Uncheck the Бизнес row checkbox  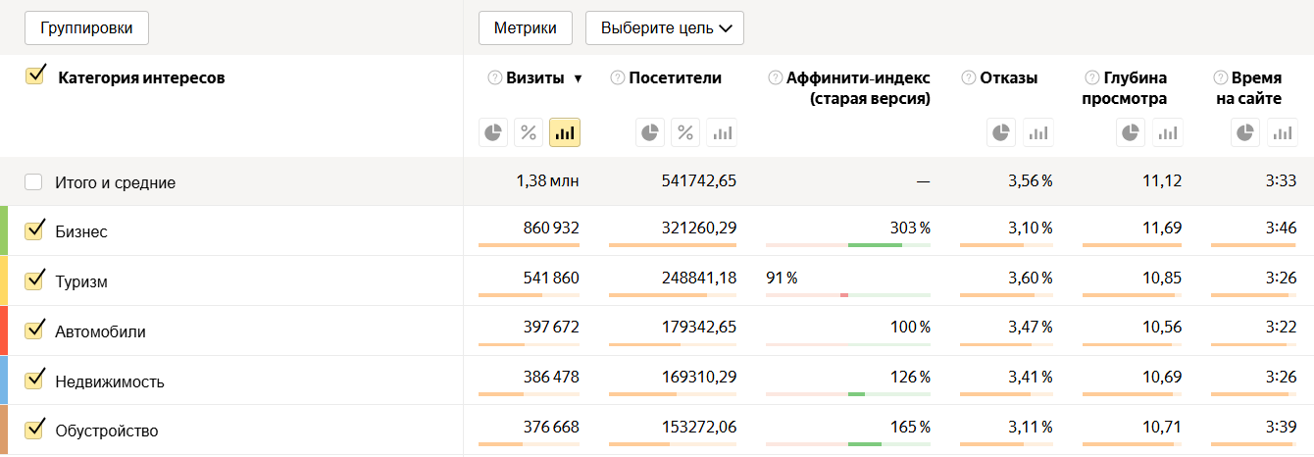click(x=35, y=230)
